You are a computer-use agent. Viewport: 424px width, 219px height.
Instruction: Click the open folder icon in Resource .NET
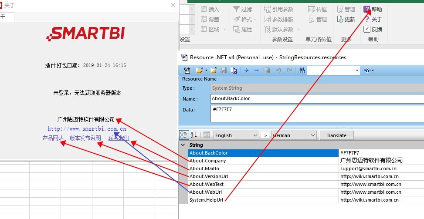[x=199, y=70]
